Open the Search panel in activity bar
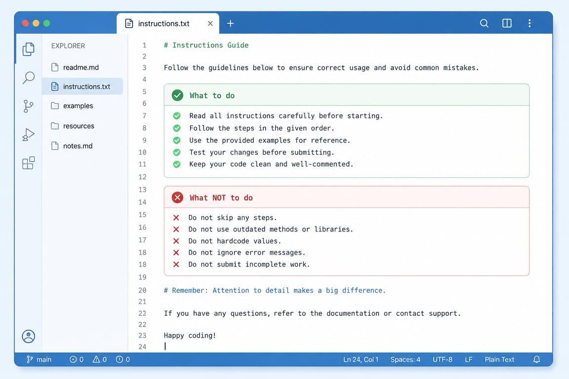Screen dimensions: 569x379 (28, 77)
